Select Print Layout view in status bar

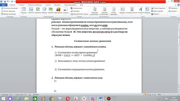click(145, 95)
